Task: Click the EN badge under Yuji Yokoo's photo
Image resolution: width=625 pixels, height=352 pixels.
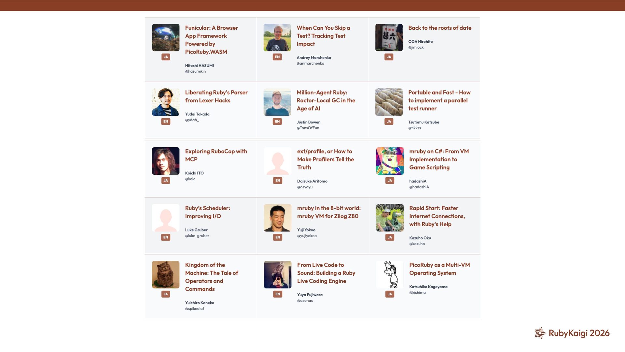Action: pos(278,237)
